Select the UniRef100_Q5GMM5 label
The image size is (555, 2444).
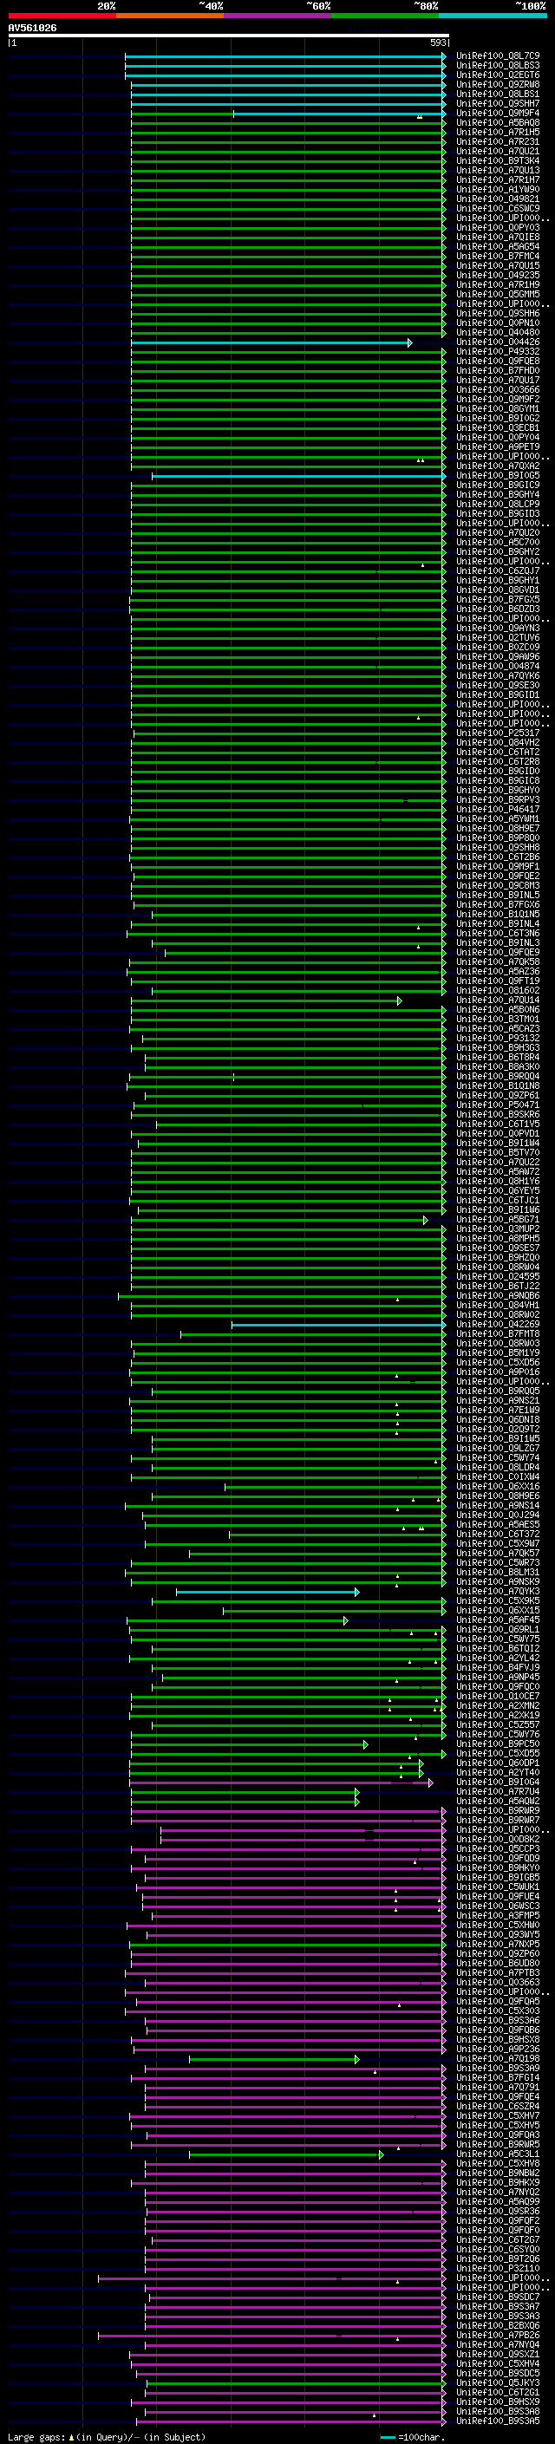click(x=498, y=294)
